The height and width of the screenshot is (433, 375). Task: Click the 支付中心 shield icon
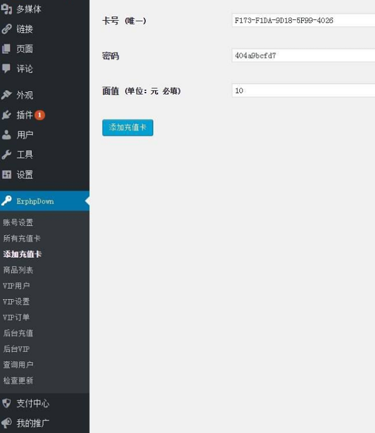pyautogui.click(x=6, y=403)
